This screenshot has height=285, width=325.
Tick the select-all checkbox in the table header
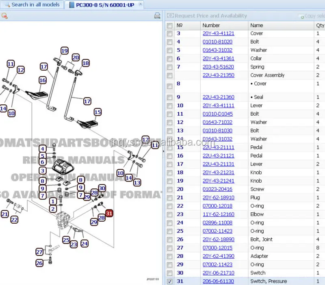click(x=170, y=25)
